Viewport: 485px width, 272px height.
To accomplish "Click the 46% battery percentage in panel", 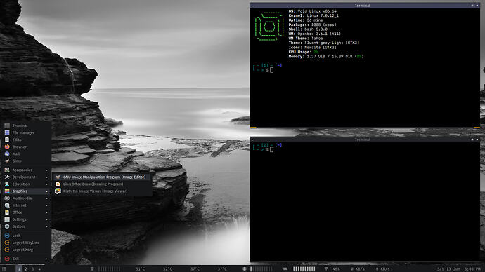I will tap(336, 269).
